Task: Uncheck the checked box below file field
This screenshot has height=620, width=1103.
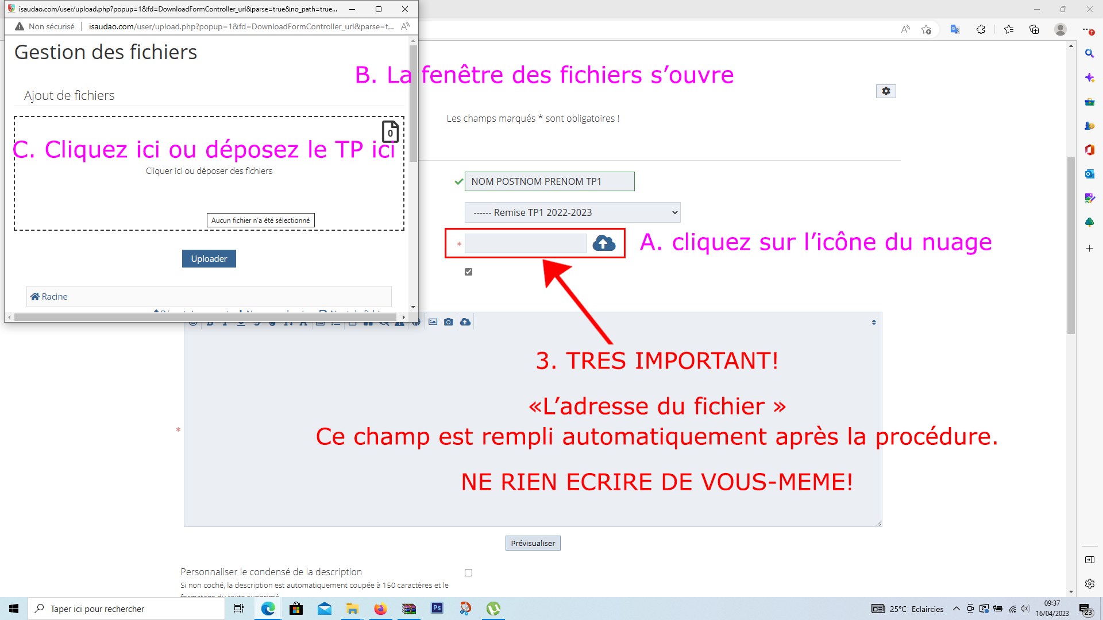Action: 469,272
